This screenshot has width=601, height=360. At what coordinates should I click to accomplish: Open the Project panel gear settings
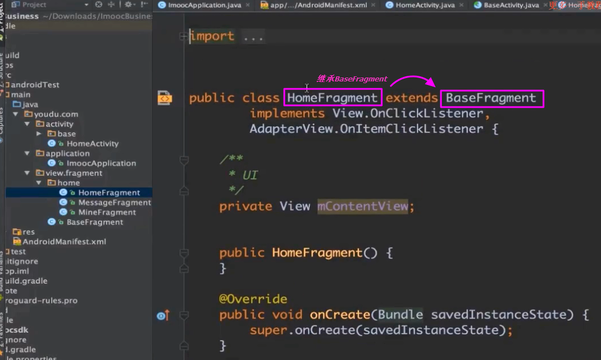[128, 5]
